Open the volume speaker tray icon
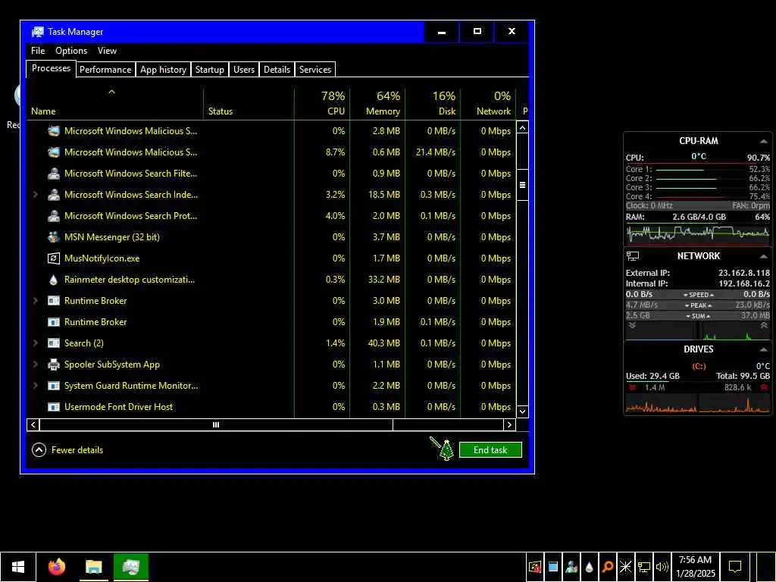 (662, 567)
